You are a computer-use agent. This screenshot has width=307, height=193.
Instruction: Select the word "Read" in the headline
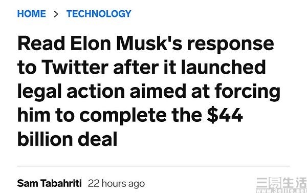[41, 44]
